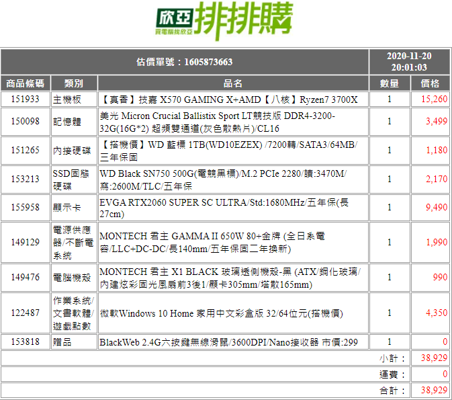Image resolution: width=452 pixels, height=400 pixels.
Task: Click the 贈品 row price 0
Action: point(445,342)
